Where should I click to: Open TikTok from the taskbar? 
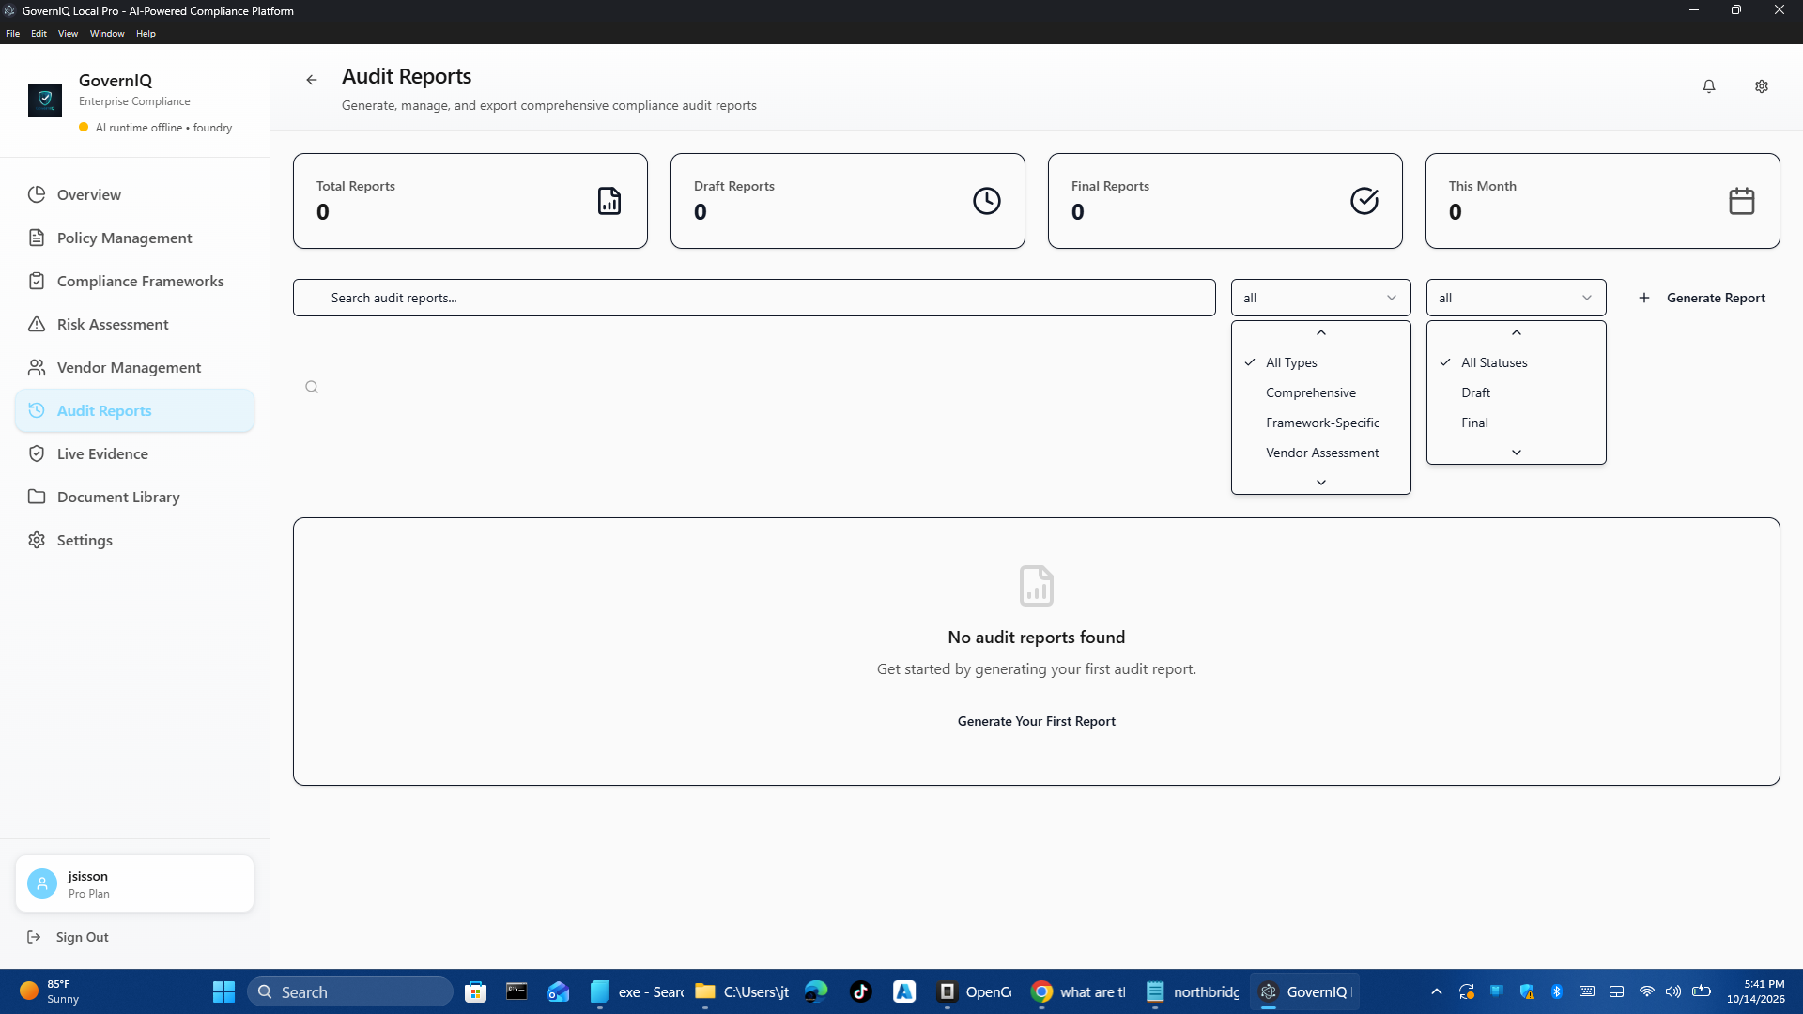pyautogui.click(x=861, y=991)
